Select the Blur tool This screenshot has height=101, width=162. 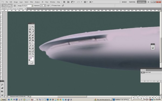[x=30, y=43]
